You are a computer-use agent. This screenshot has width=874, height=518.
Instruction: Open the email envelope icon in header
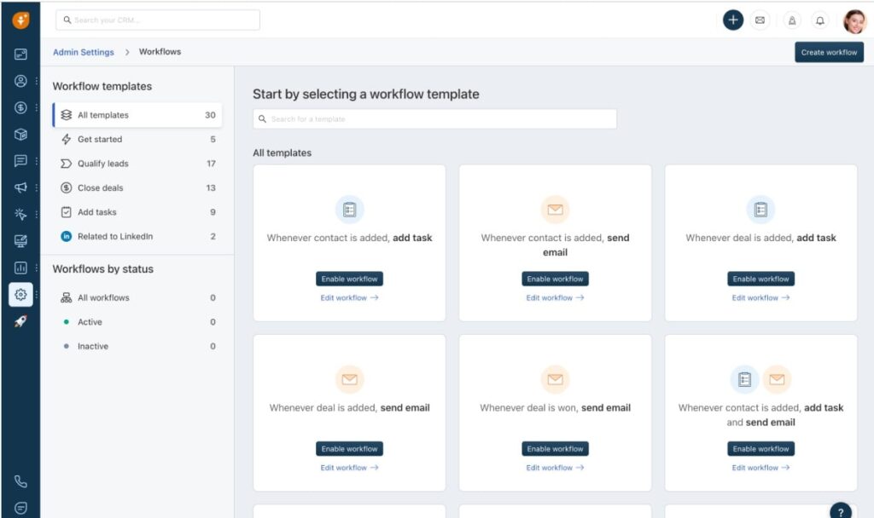click(760, 20)
